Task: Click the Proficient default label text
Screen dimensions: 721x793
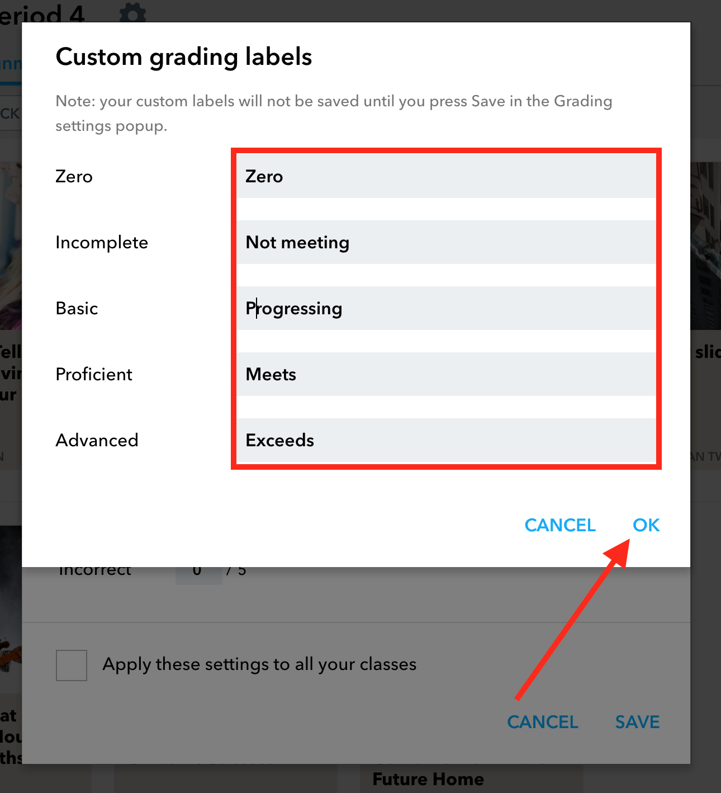Action: [x=94, y=374]
